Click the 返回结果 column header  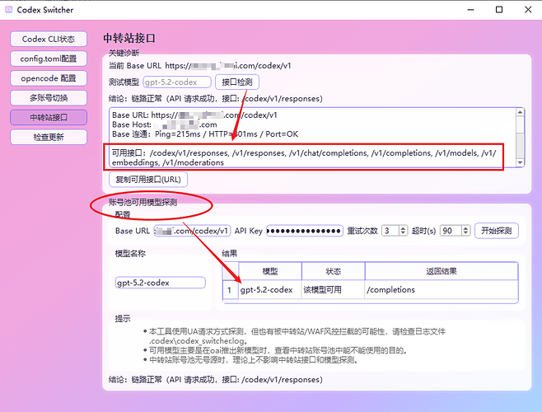click(442, 271)
